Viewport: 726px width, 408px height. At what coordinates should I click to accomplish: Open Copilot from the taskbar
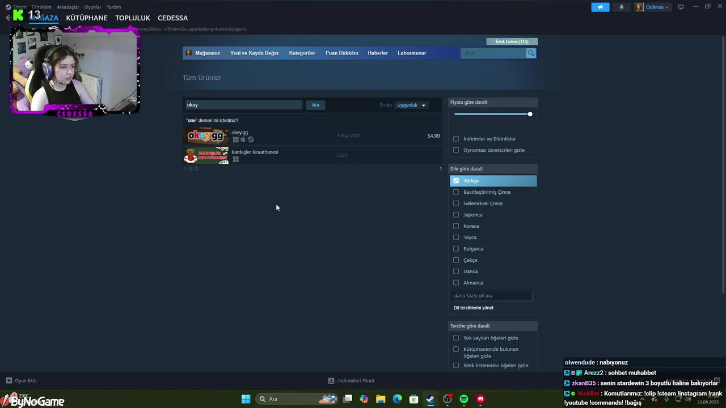[364, 399]
